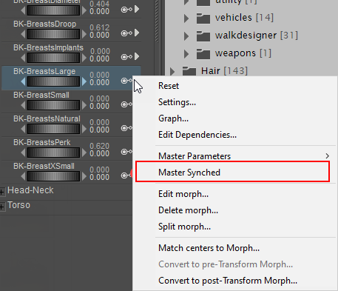
Task: Click the BK-BreastsNatural parameter dial
Action: click(53, 129)
